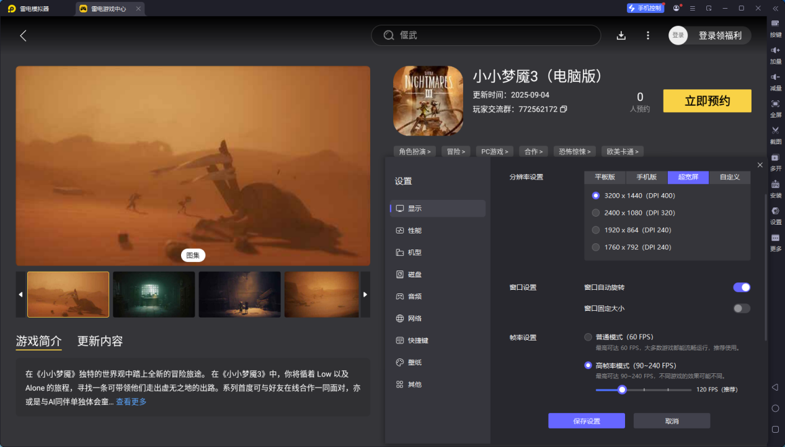Open the downloads icon beside the search bar

click(x=621, y=35)
